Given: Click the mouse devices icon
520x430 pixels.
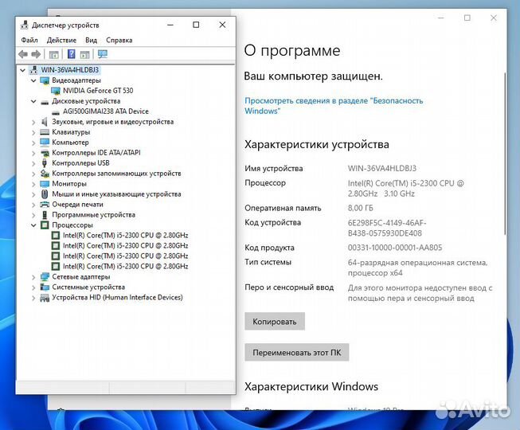Looking at the screenshot, I should tap(45, 194).
